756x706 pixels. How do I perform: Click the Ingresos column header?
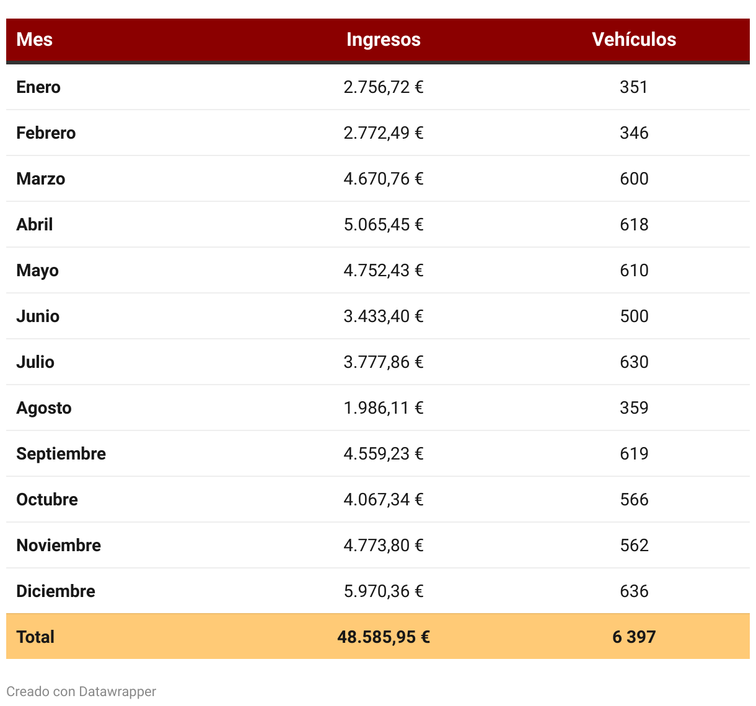(383, 40)
